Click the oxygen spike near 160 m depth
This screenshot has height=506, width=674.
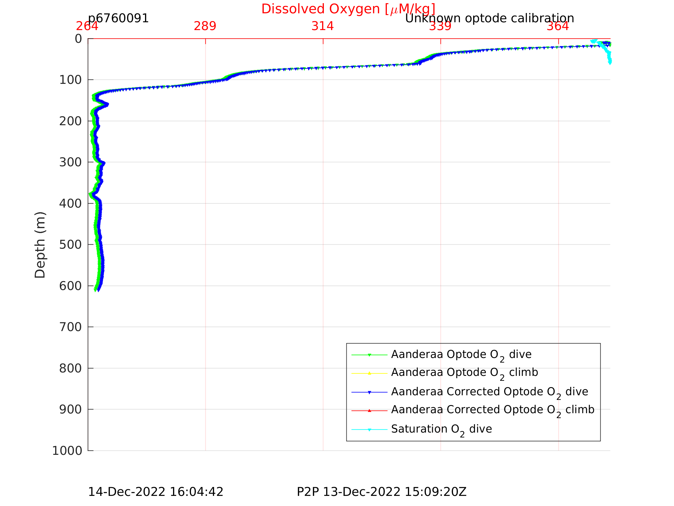106,105
